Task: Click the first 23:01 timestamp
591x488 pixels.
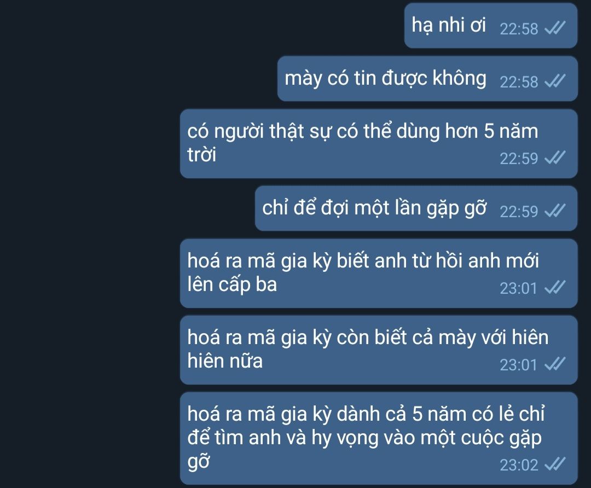Action: coord(518,289)
